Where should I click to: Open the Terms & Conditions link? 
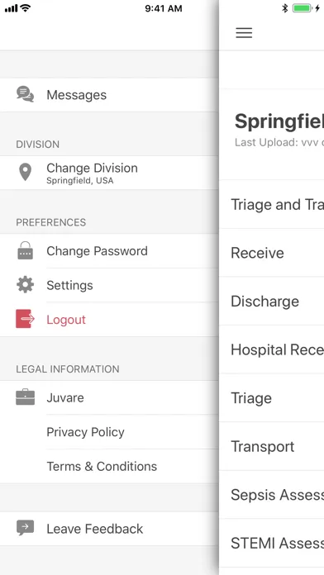pyautogui.click(x=102, y=467)
